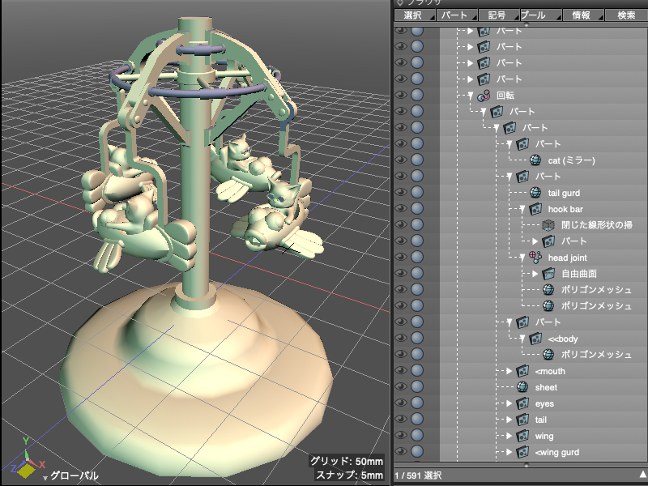Viewport: 648px width, 486px height.
Task: Click the tail gurd mesh icon
Action: [x=535, y=193]
